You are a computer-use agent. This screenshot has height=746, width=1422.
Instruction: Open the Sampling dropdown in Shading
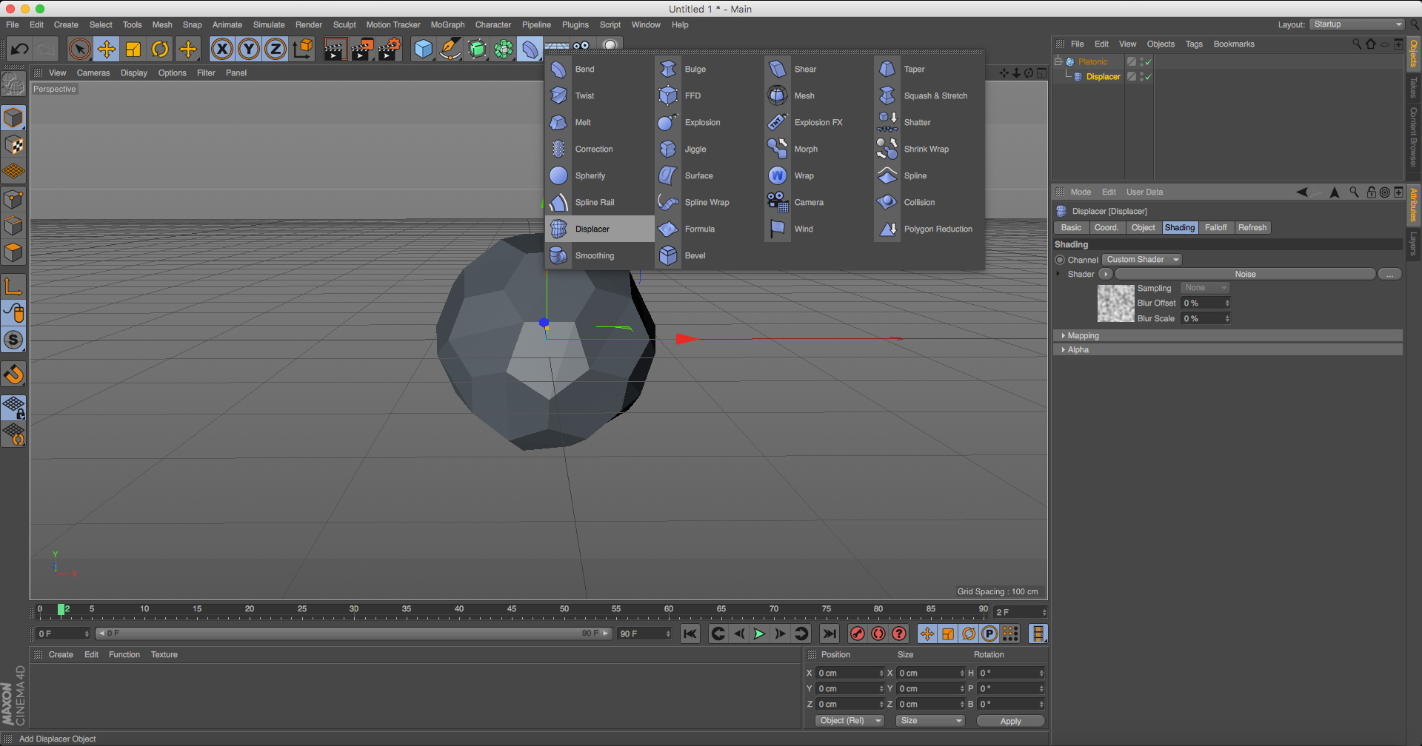(x=1204, y=287)
